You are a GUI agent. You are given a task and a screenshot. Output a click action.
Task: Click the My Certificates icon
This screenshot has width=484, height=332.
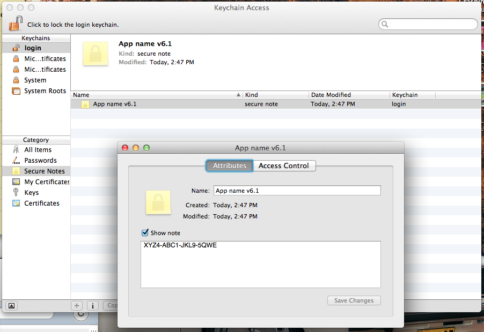[x=16, y=182]
